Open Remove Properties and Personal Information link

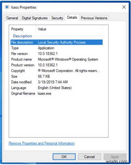41,143
